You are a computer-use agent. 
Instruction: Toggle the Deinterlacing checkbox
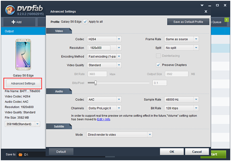158,56
